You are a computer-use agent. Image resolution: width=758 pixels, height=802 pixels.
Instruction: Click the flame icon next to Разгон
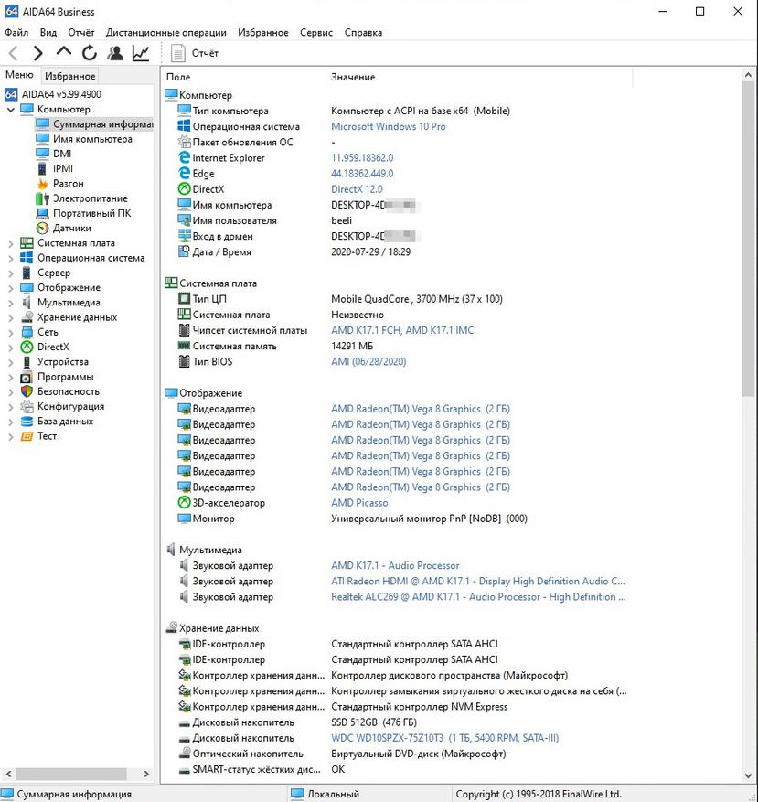(42, 183)
